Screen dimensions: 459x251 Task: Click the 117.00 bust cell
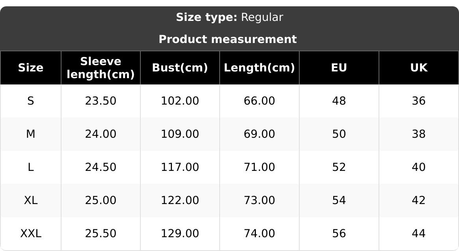[x=180, y=167]
